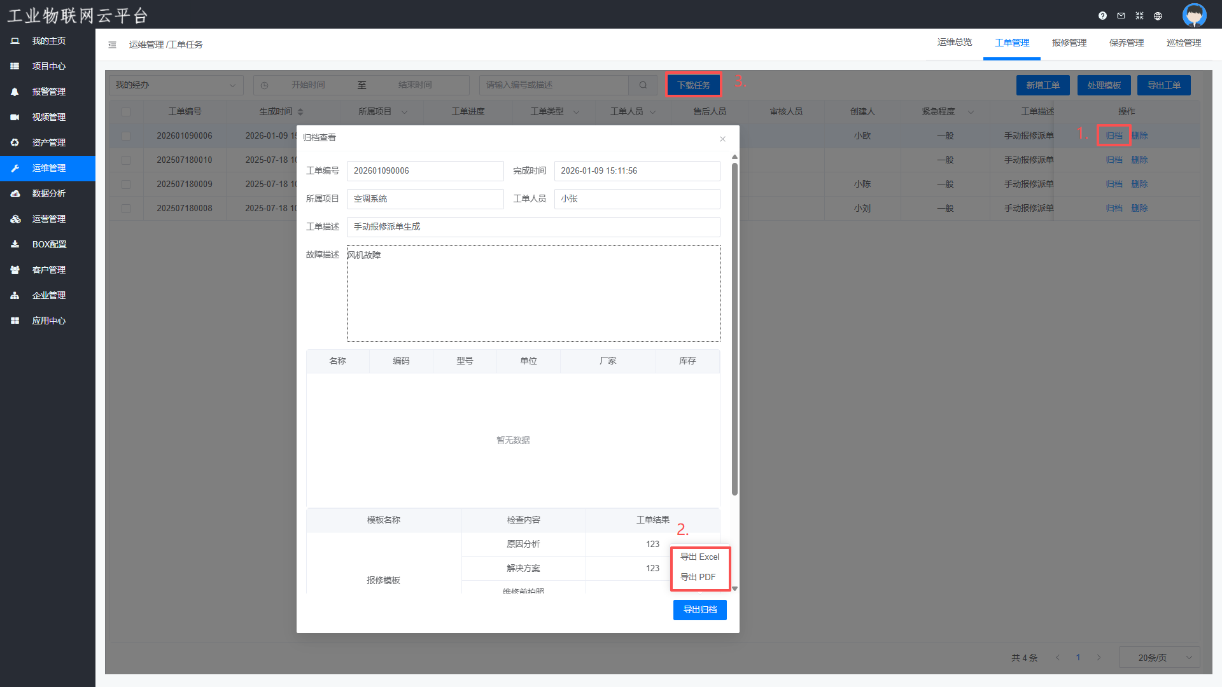Check the row checkbox for 202507180010
This screenshot has height=687, width=1222.
point(126,160)
